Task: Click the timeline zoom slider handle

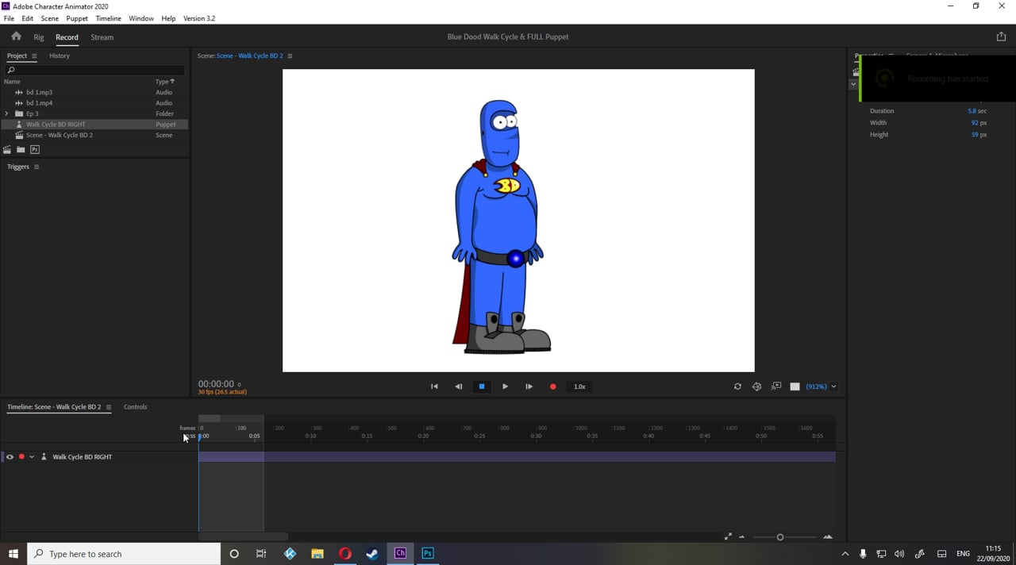Action: pyautogui.click(x=780, y=537)
